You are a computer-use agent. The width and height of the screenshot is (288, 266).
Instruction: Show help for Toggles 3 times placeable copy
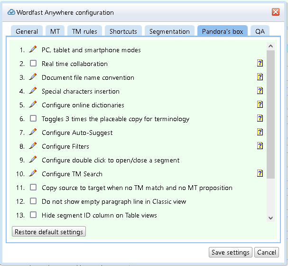click(260, 118)
